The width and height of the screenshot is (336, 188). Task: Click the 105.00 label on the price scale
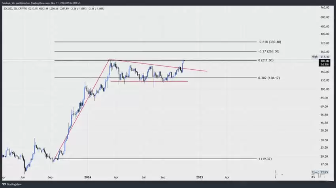(x=325, y=89)
